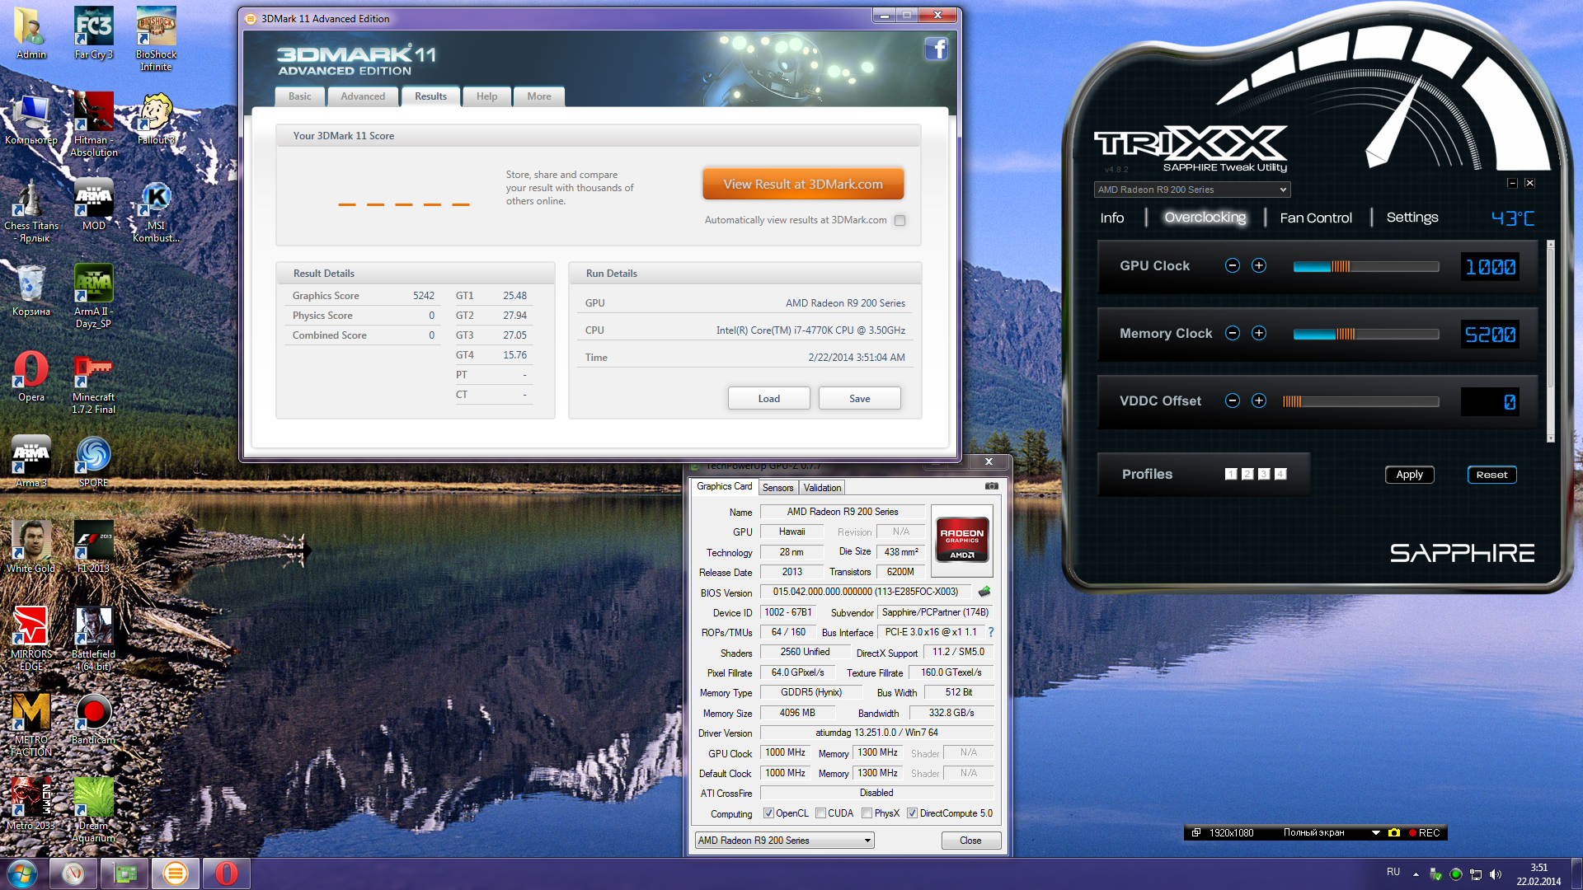Click the Facebook icon in 3DMark
The width and height of the screenshot is (1583, 890).
(936, 49)
